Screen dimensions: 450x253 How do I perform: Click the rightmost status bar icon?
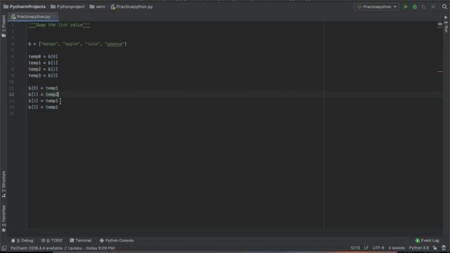(x=444, y=248)
